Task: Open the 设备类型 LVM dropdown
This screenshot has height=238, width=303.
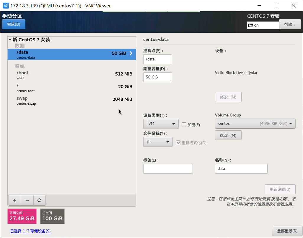Action: point(161,124)
